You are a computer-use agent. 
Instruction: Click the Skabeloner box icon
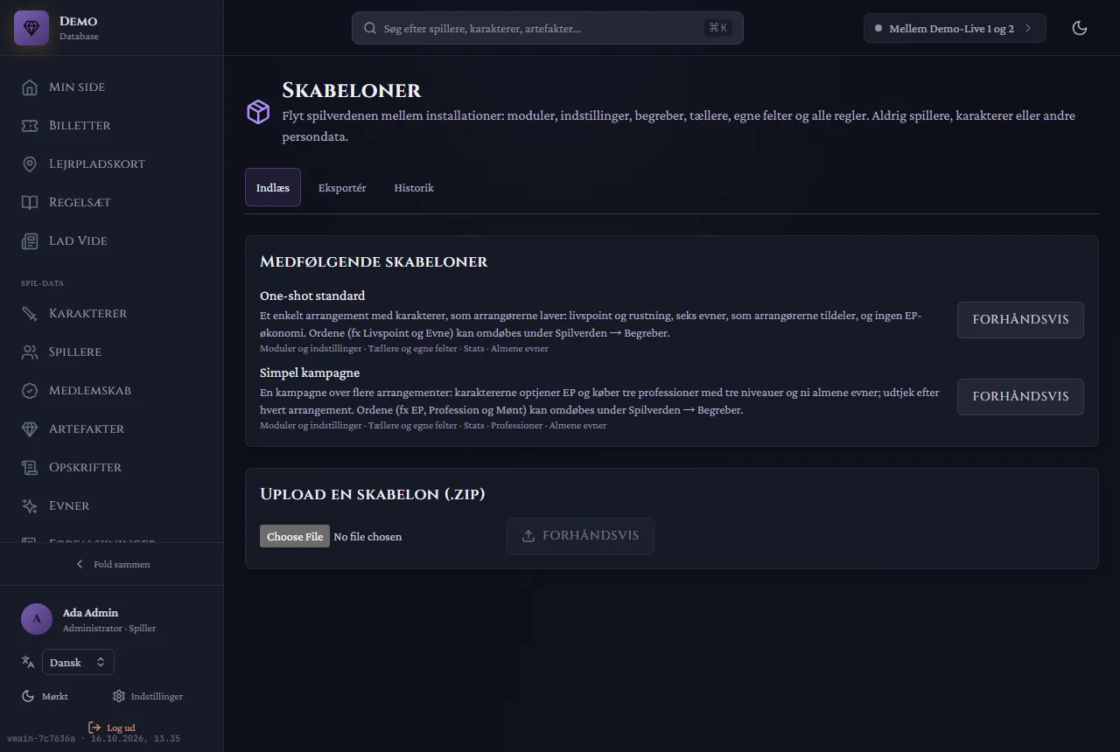(x=258, y=112)
